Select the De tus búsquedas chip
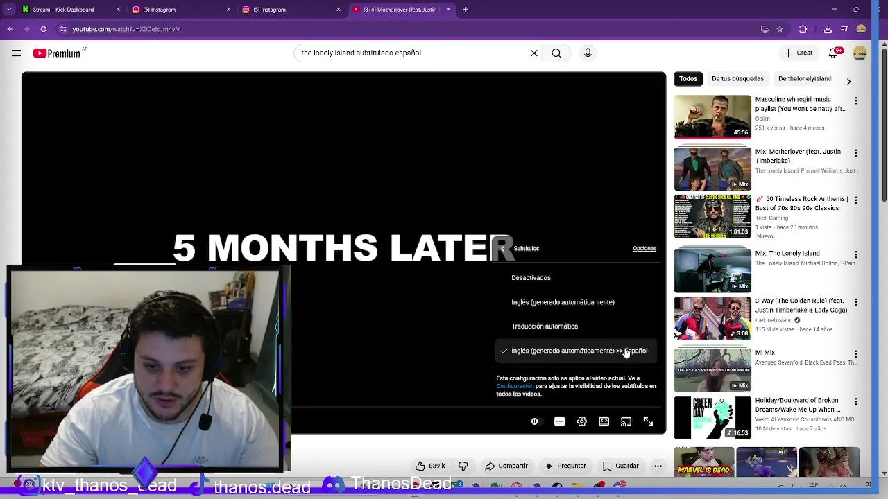888x499 pixels. click(x=737, y=78)
